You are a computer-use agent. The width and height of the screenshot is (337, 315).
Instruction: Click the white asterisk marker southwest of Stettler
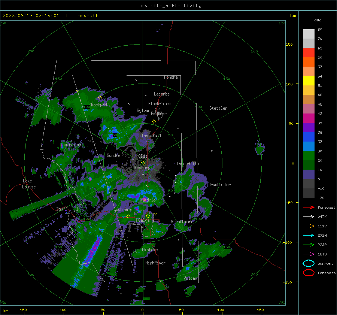point(178,128)
